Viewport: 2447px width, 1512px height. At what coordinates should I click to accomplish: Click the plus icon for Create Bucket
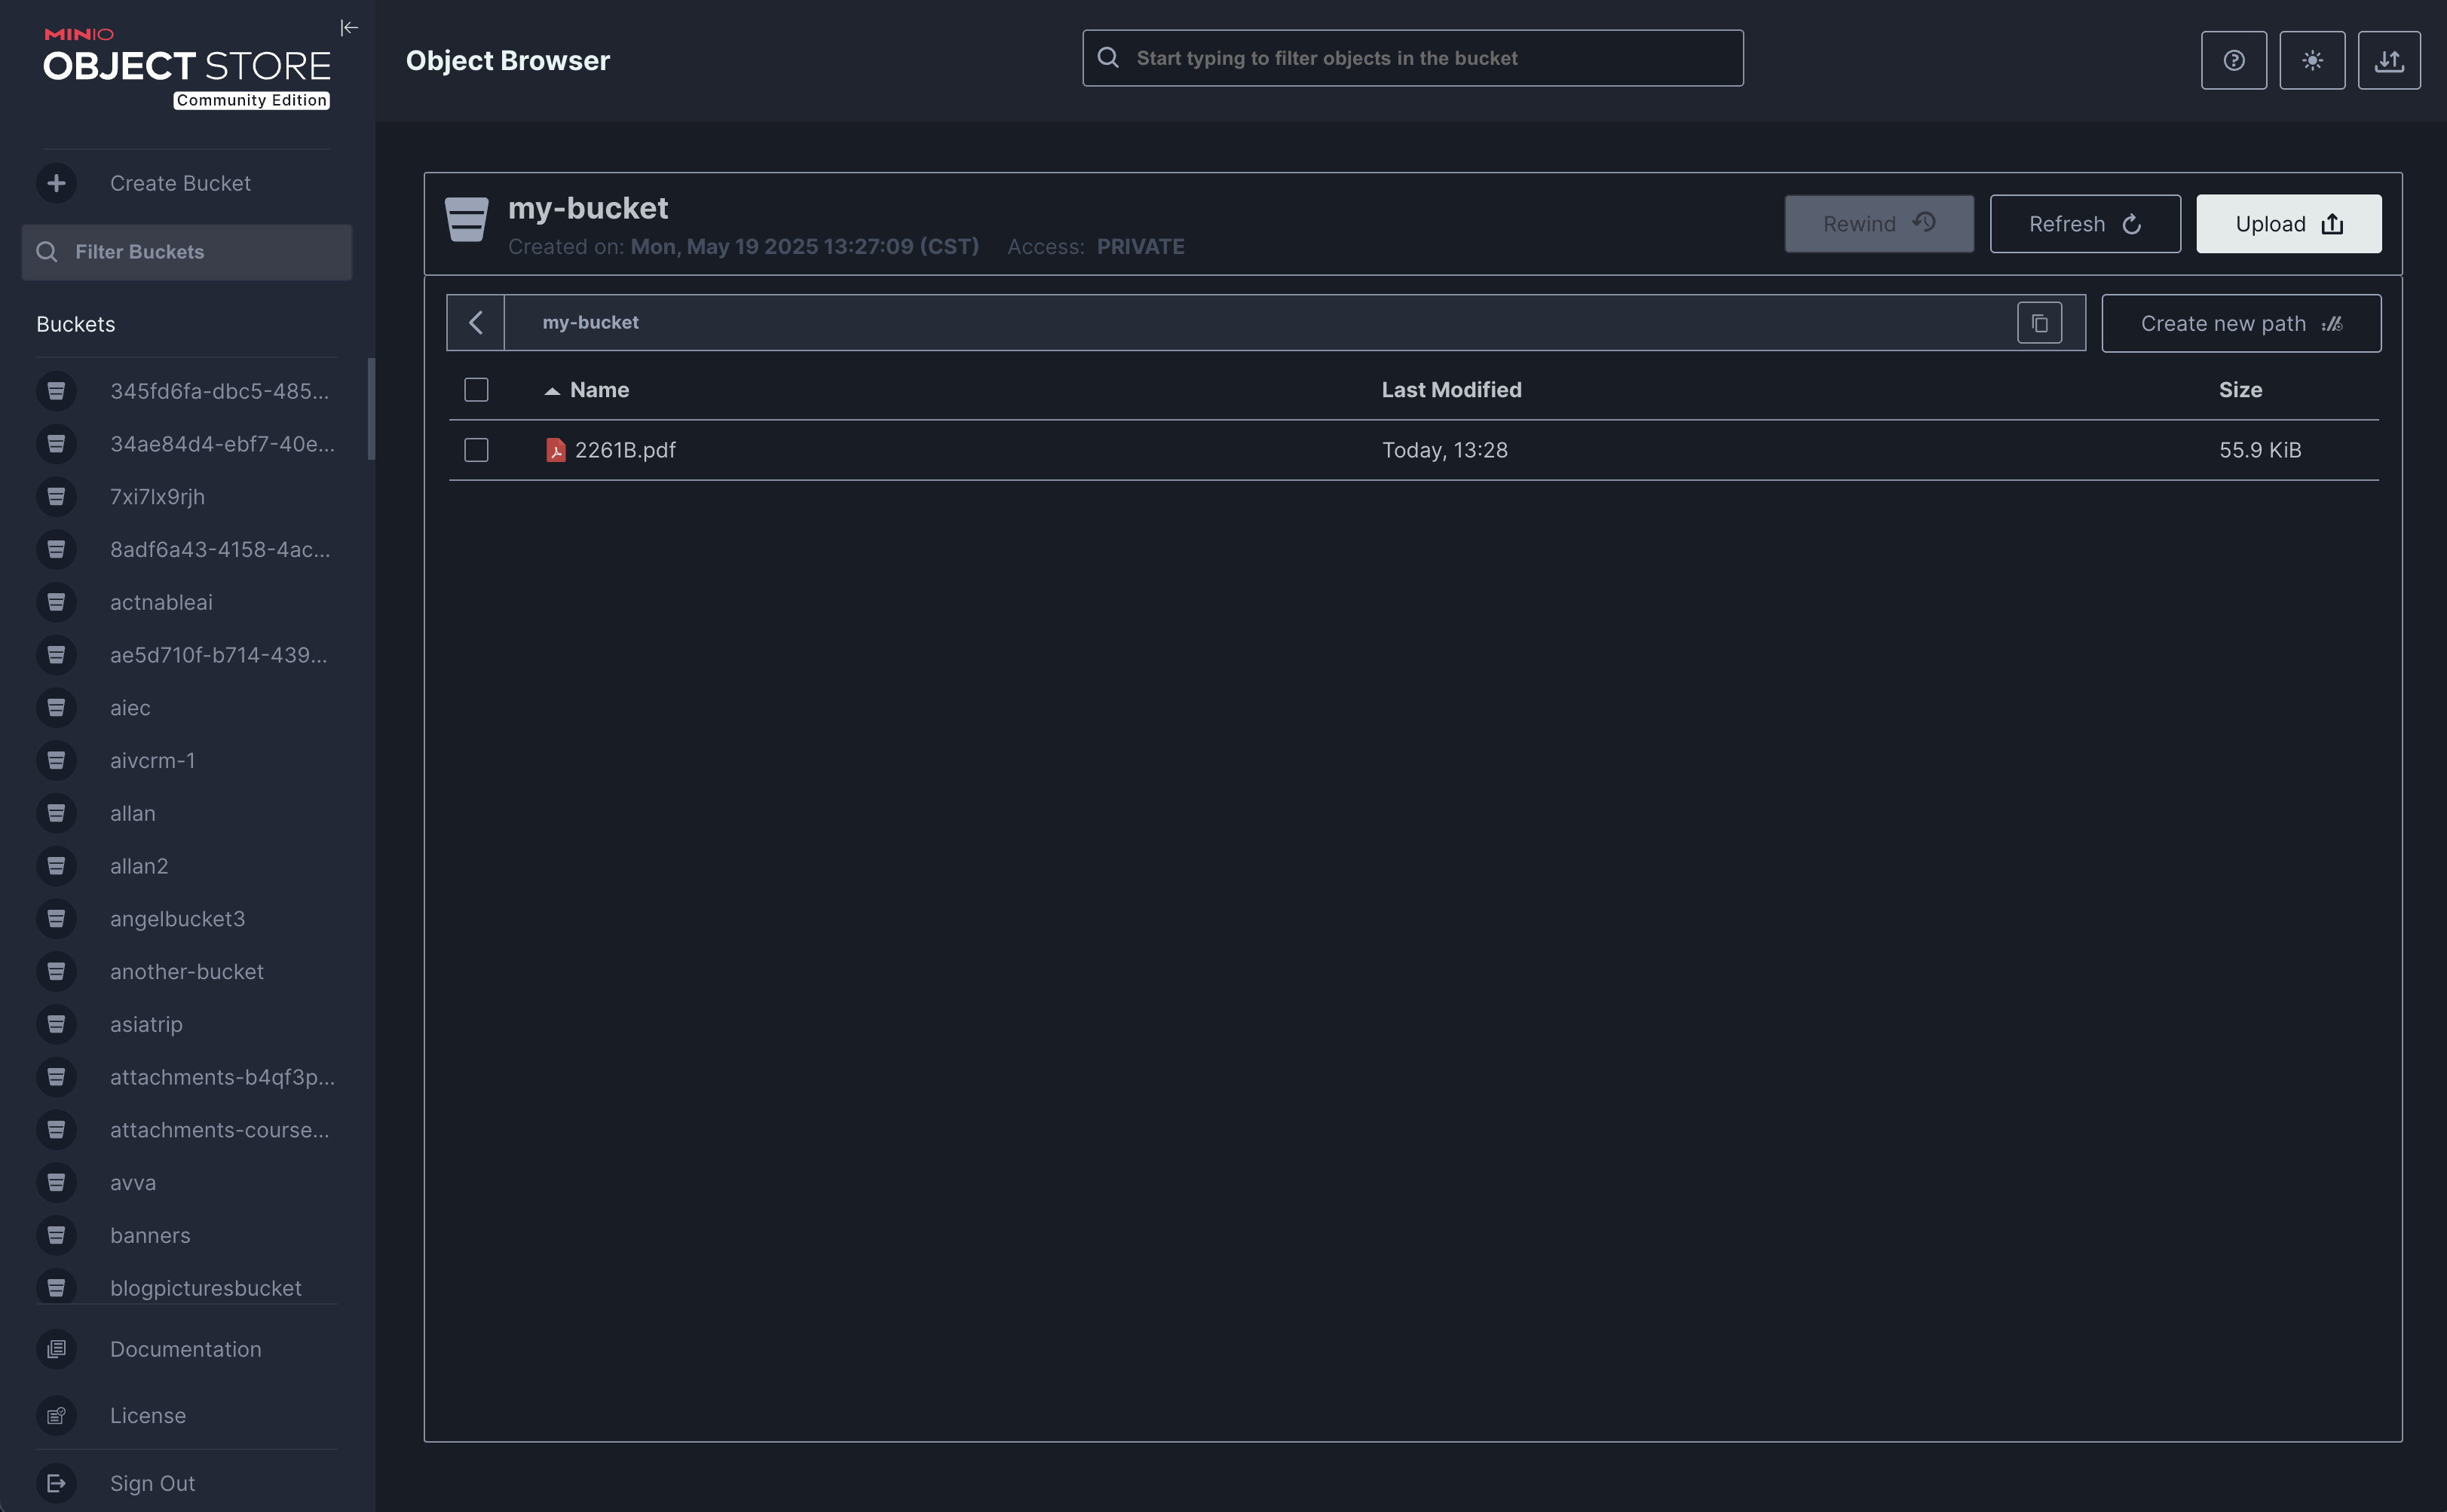[x=56, y=183]
